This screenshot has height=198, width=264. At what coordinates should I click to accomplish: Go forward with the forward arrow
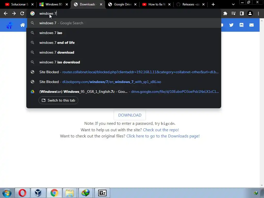pyautogui.click(x=14, y=13)
